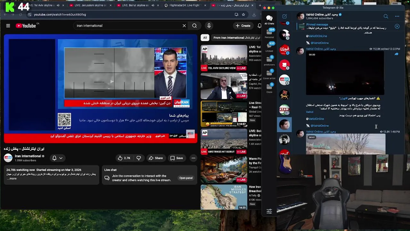This screenshot has height=231, width=410.
Task: Click the #تهران hashtag in the post
Action: point(343,98)
